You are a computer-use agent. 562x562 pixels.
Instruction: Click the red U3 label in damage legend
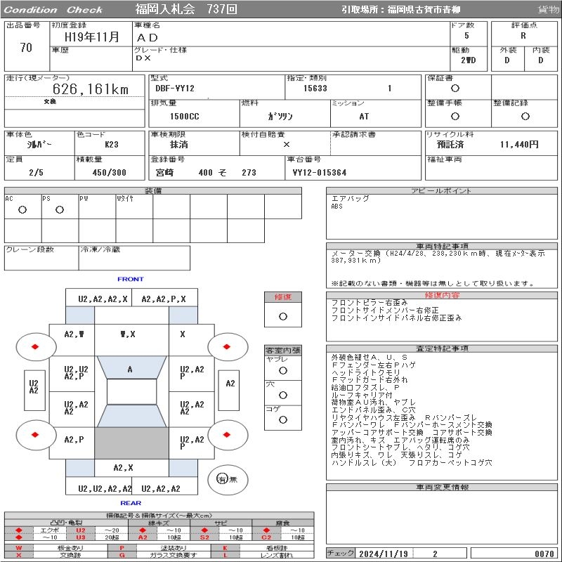81,537
